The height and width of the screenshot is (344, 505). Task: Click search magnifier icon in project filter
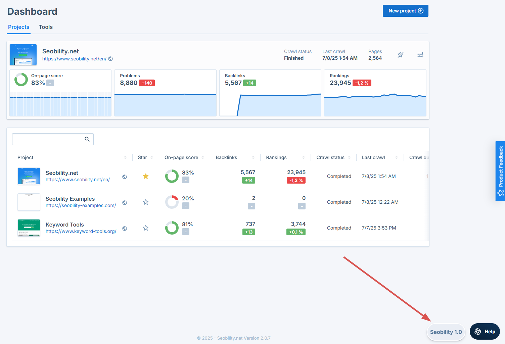click(87, 139)
